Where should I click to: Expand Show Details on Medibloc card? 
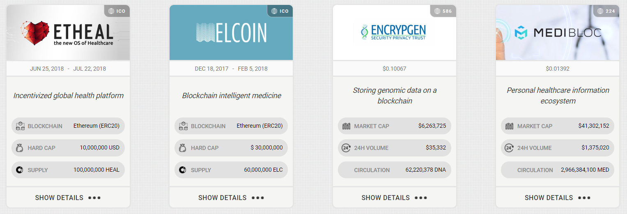[558, 198]
